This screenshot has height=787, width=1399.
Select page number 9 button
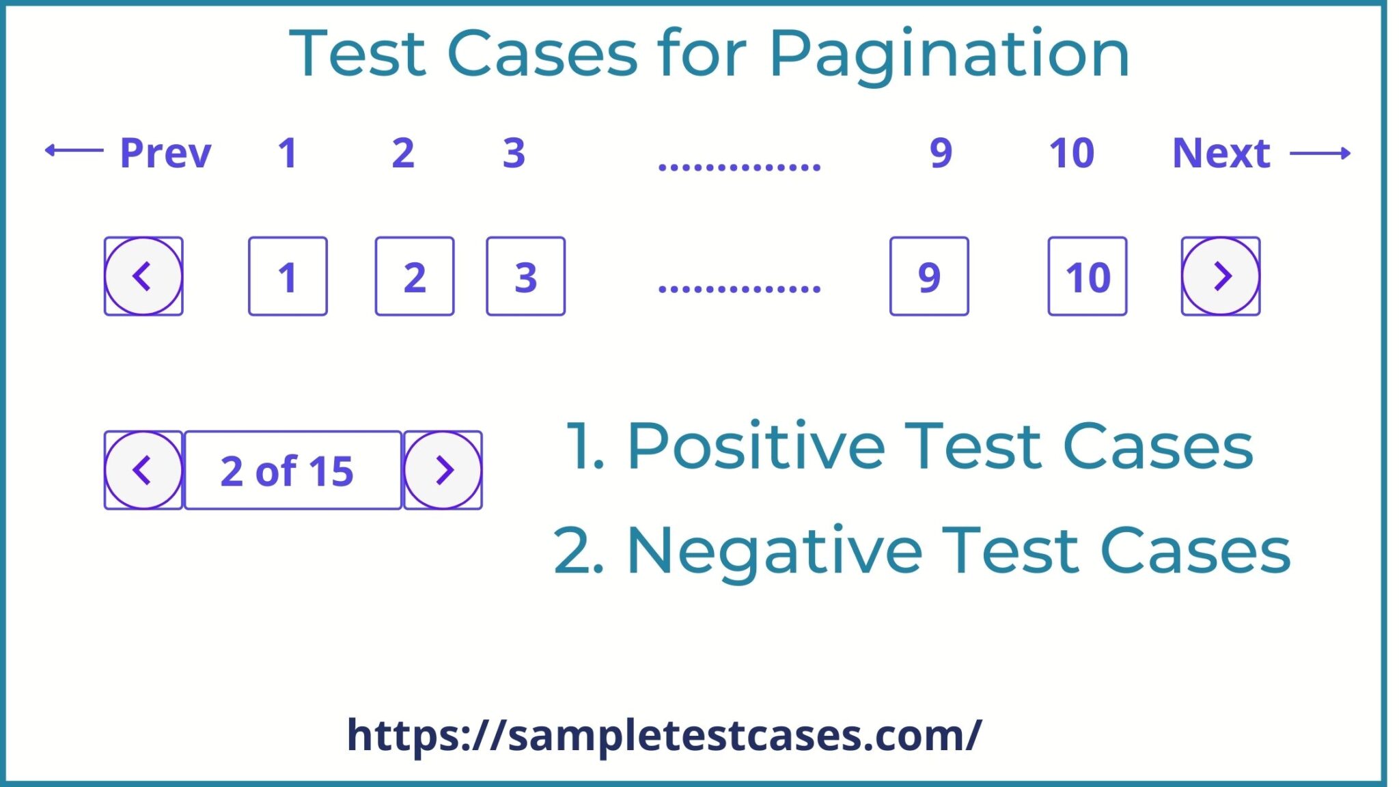click(x=928, y=277)
